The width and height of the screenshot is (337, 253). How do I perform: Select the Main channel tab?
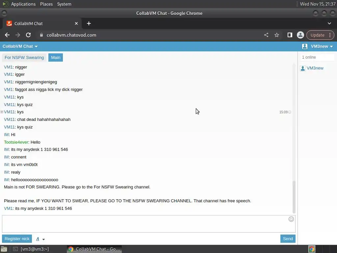click(56, 57)
